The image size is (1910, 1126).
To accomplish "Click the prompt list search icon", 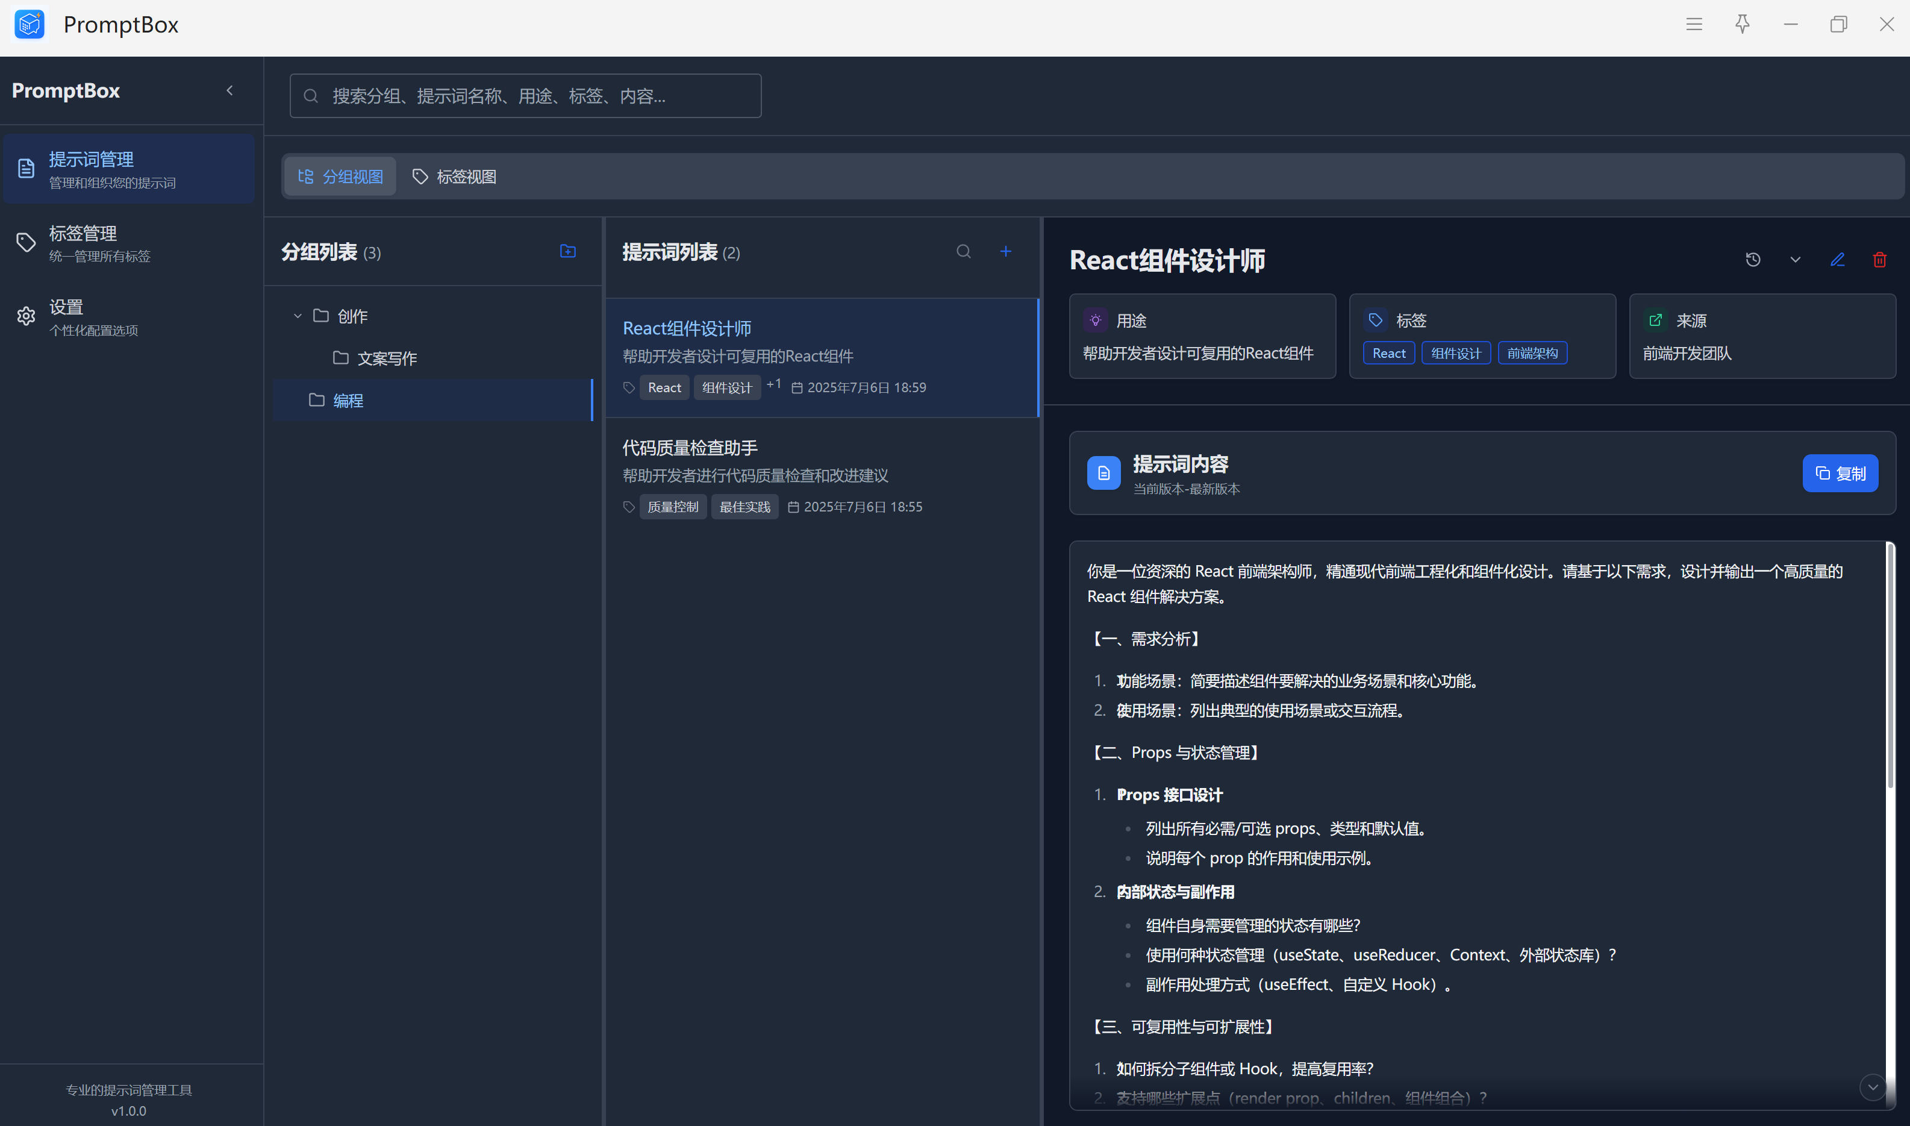I will point(963,251).
